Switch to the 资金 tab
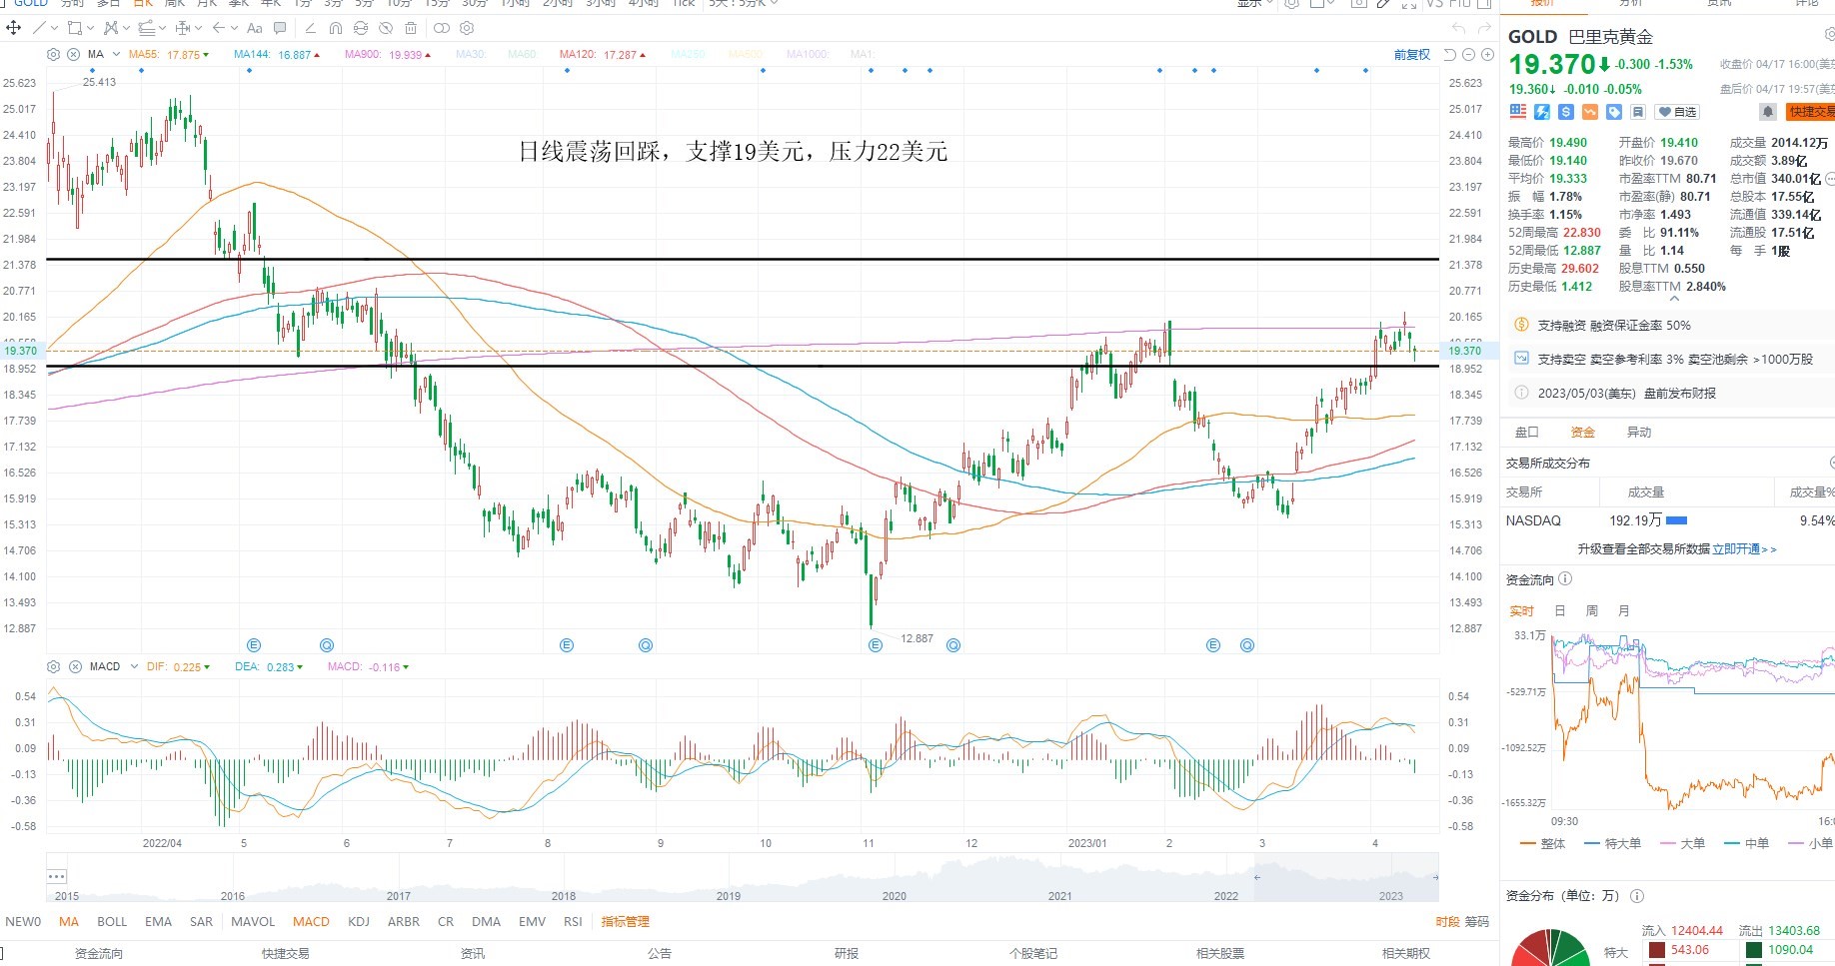Viewport: 1835px width, 966px height. point(1583,432)
